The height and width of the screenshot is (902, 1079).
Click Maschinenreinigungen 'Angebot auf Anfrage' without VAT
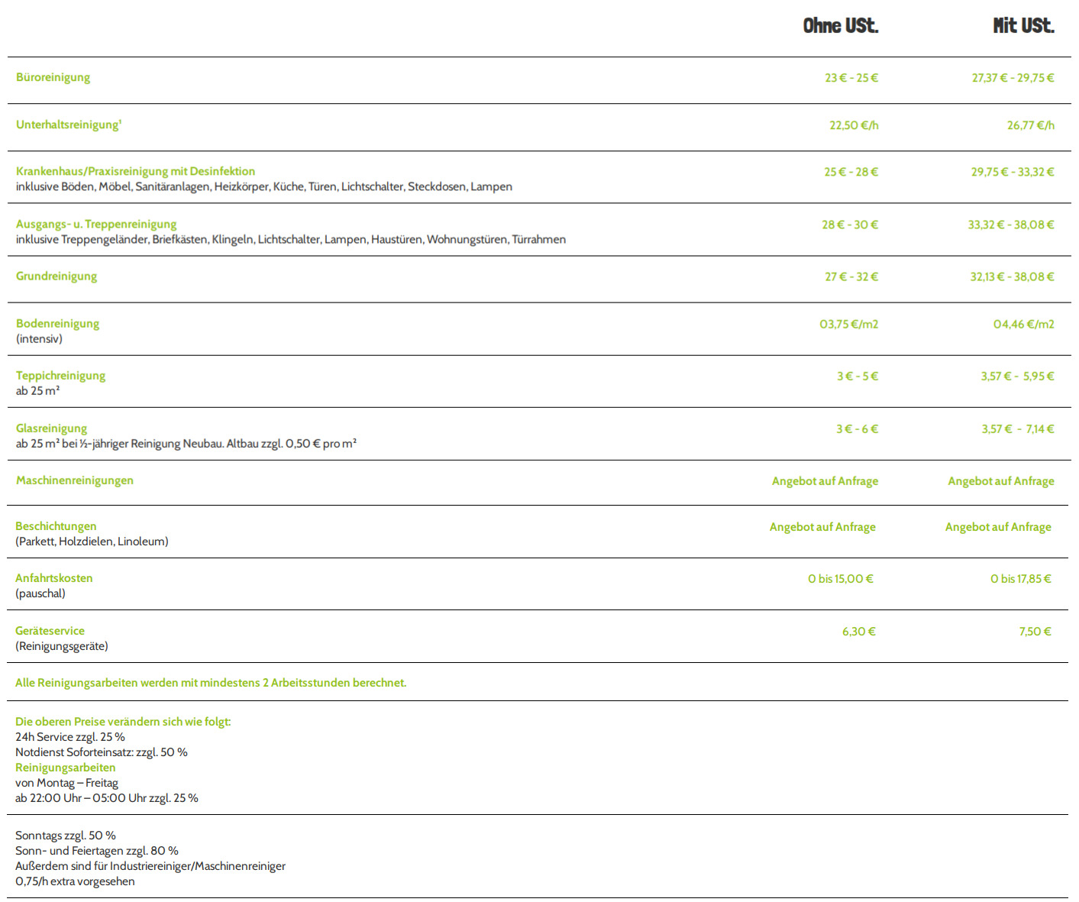(825, 481)
